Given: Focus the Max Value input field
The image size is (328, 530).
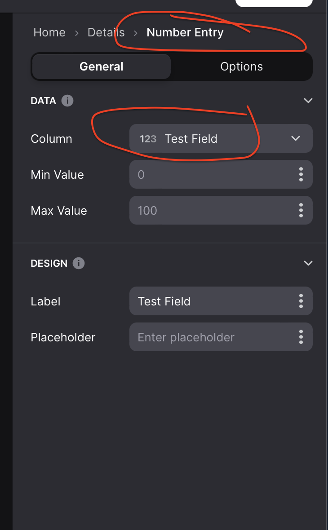Looking at the screenshot, I should (x=211, y=210).
